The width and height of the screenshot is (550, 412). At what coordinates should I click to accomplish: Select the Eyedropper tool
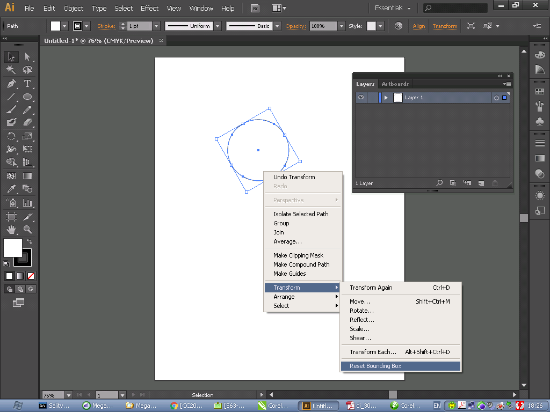11,189
